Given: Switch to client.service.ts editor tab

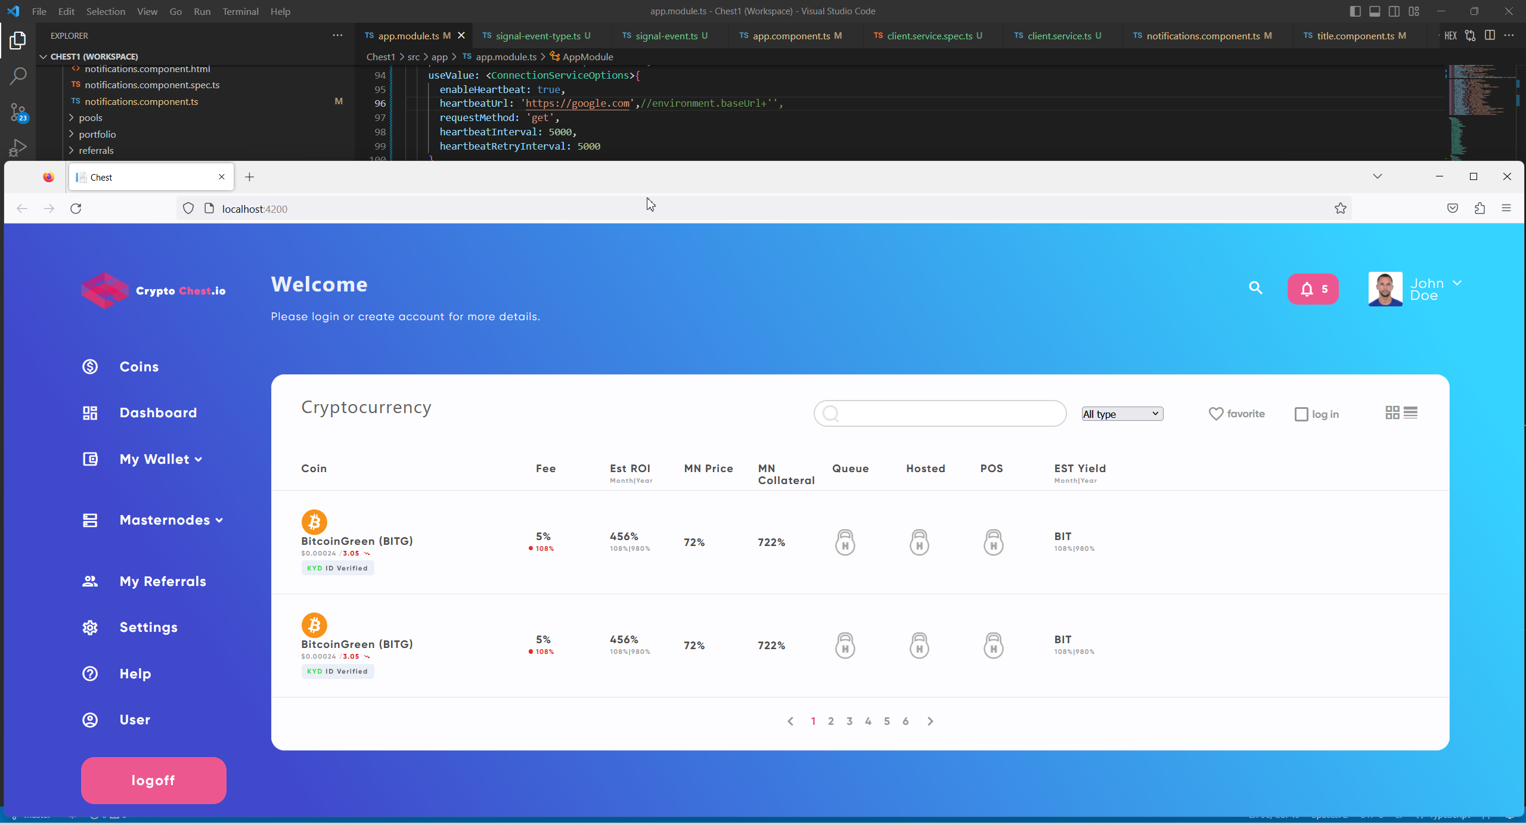Looking at the screenshot, I should (x=1059, y=36).
